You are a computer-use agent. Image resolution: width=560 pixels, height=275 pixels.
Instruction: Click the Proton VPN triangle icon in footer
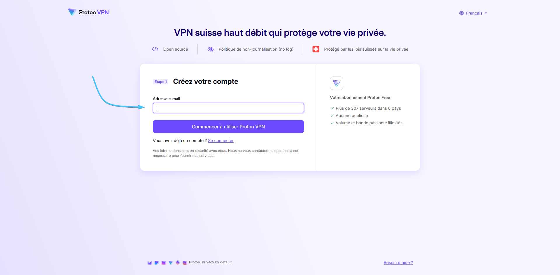pyautogui.click(x=171, y=262)
